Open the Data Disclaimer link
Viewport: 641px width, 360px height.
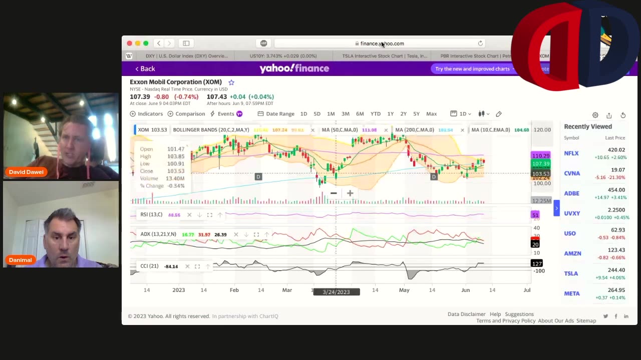tap(466, 314)
